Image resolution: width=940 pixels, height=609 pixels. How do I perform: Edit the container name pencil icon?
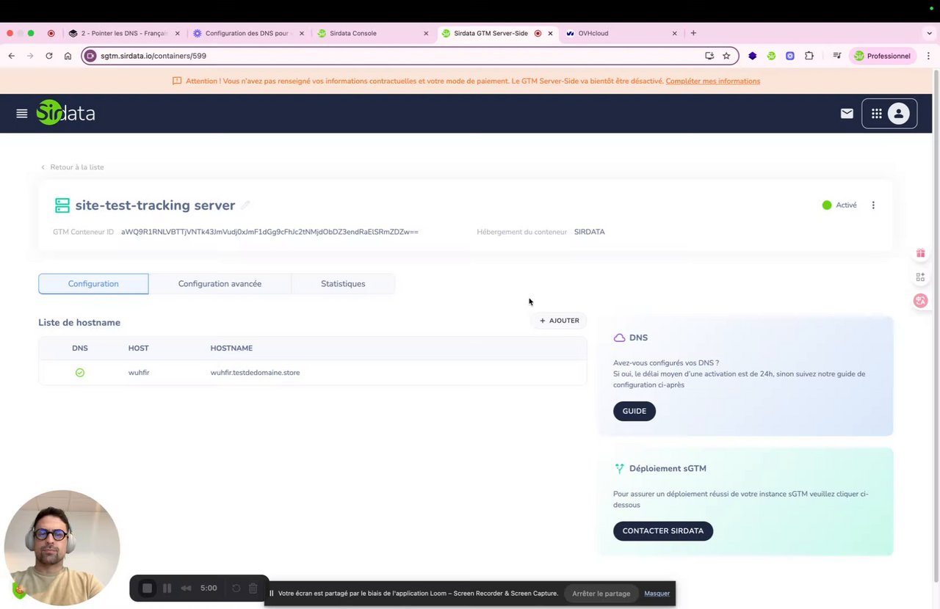pyautogui.click(x=245, y=205)
